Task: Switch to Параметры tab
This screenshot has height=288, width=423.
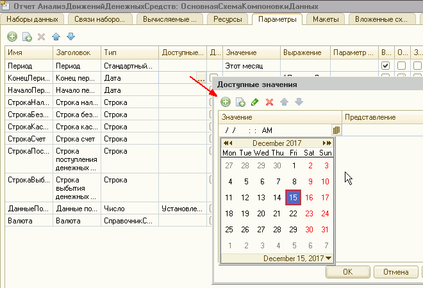Action: (x=278, y=19)
